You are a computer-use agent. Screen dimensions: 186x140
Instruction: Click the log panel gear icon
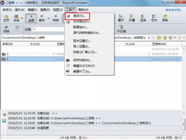click(4, 115)
